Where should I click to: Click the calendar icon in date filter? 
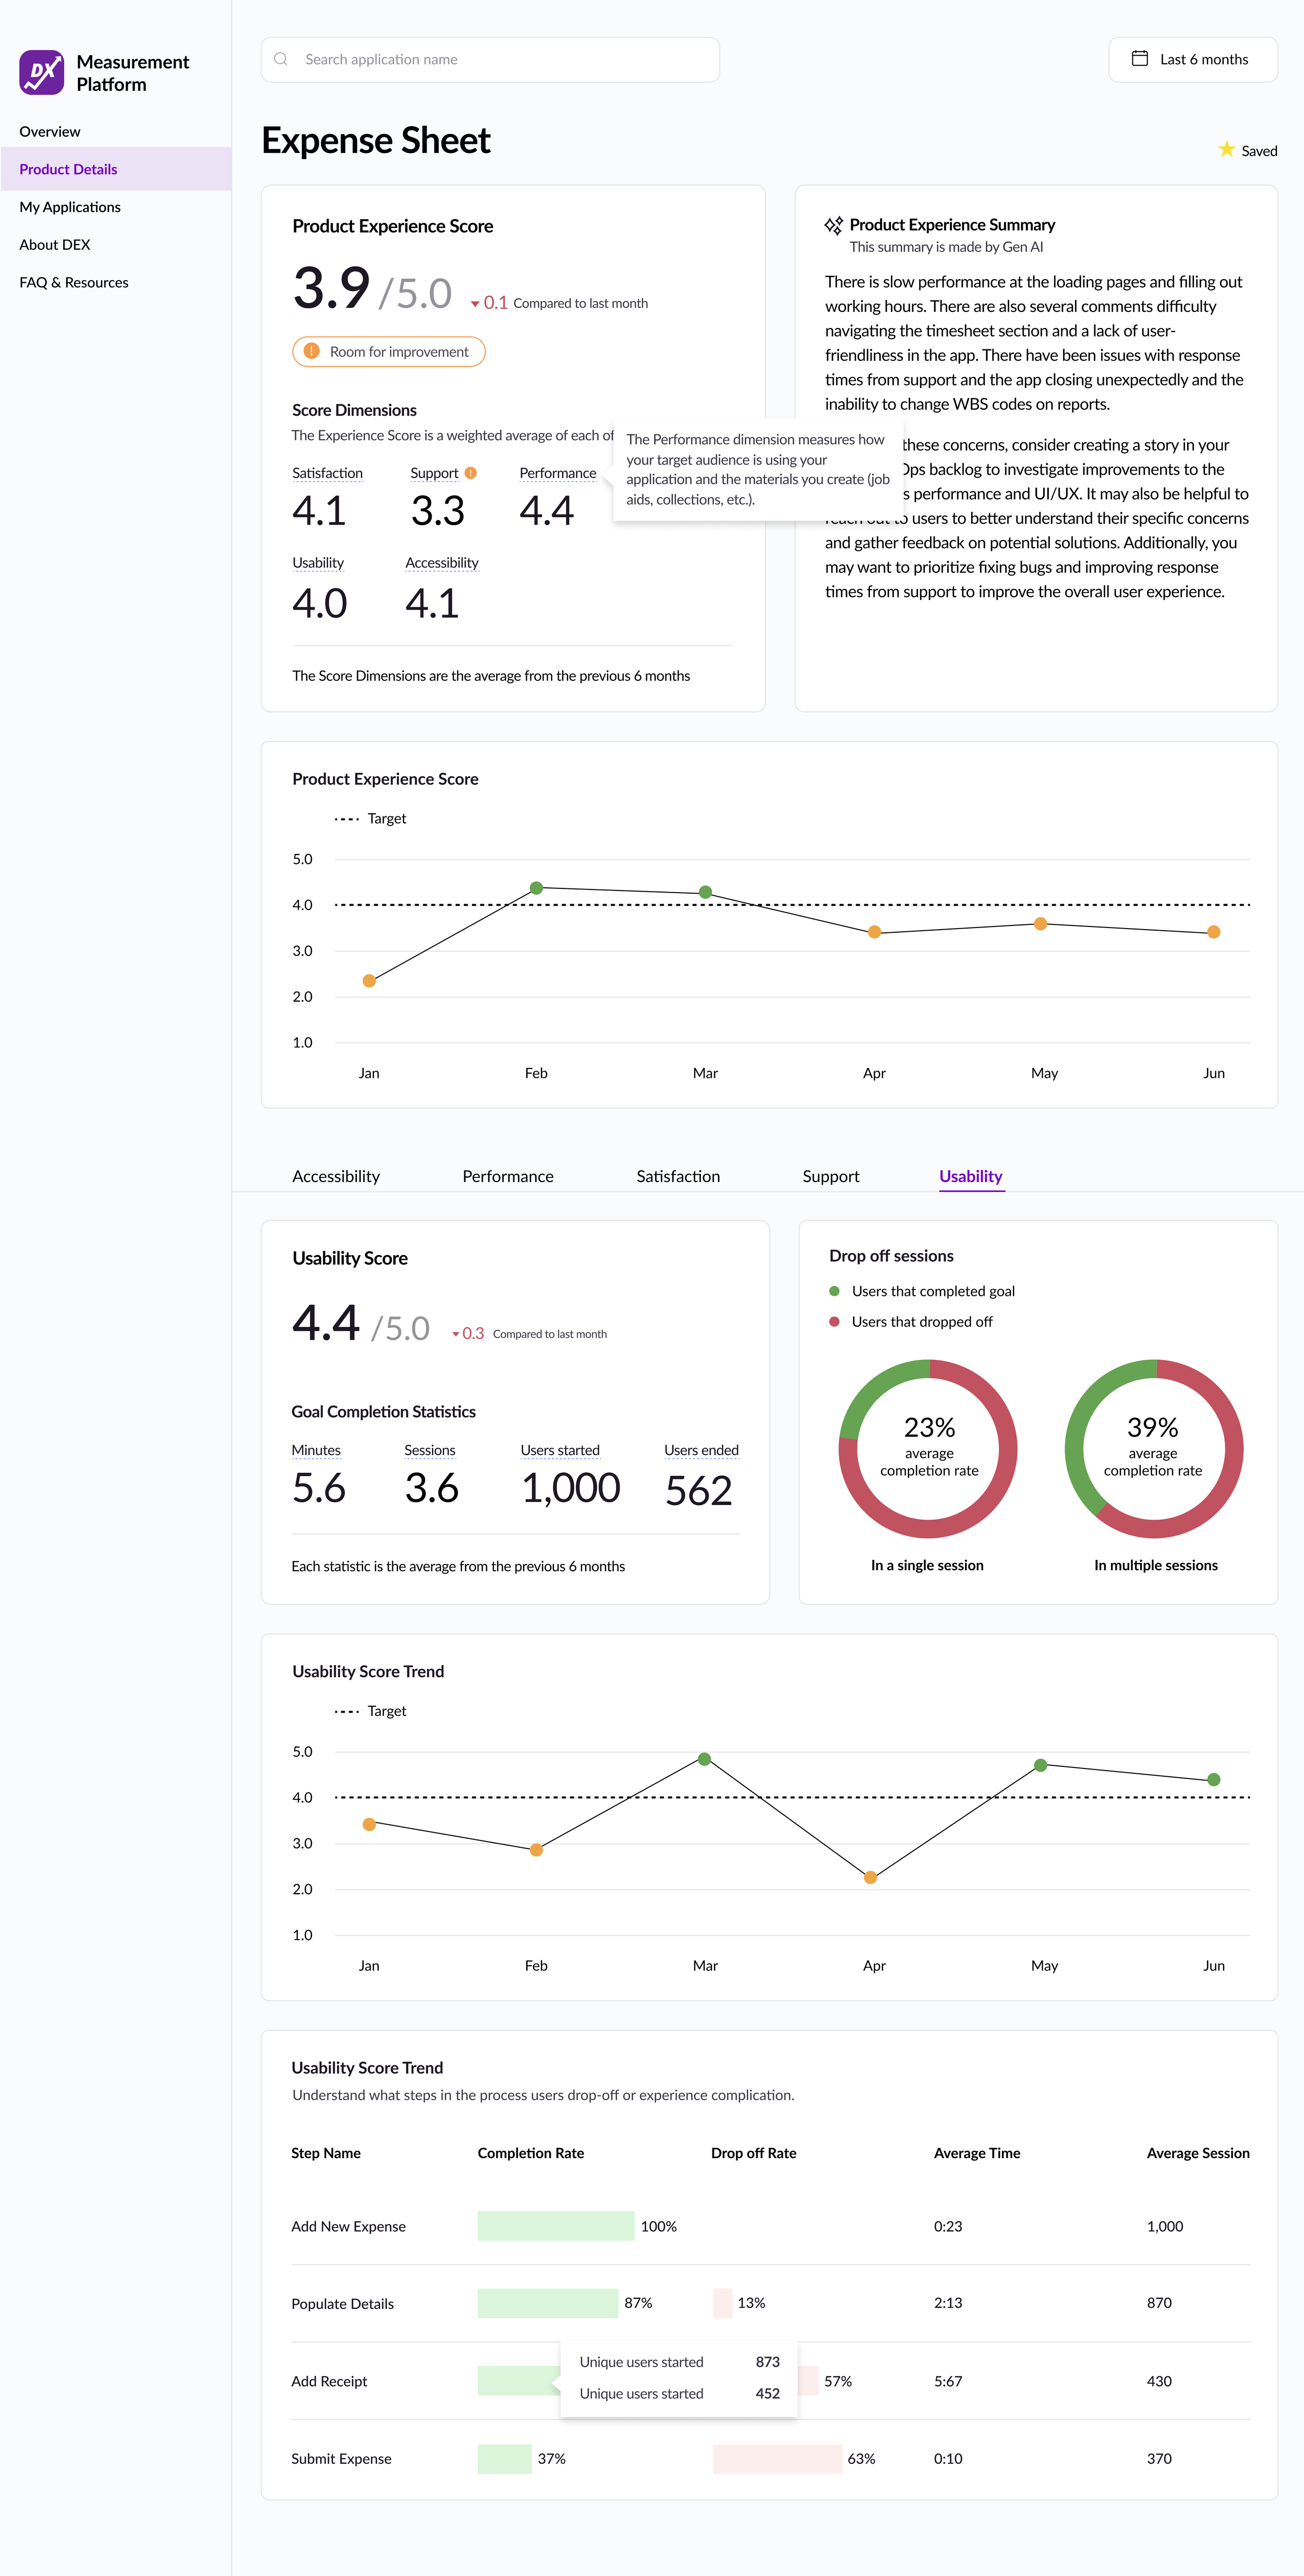pos(1139,59)
